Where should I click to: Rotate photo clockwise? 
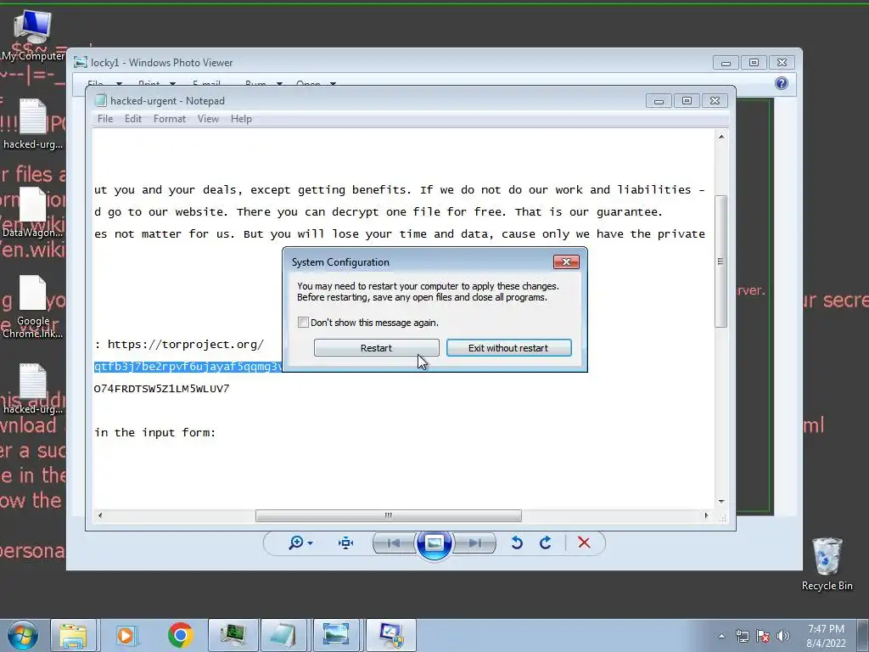pyautogui.click(x=546, y=542)
